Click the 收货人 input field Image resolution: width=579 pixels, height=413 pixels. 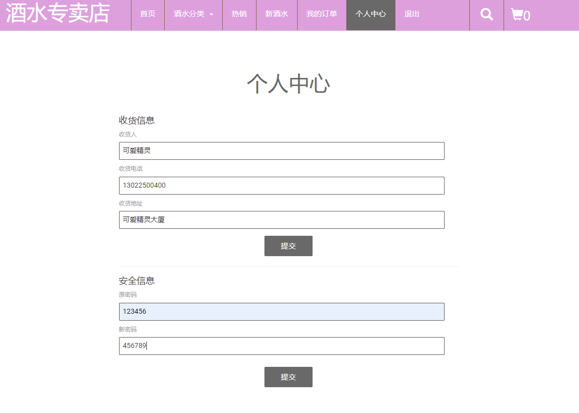coord(281,150)
